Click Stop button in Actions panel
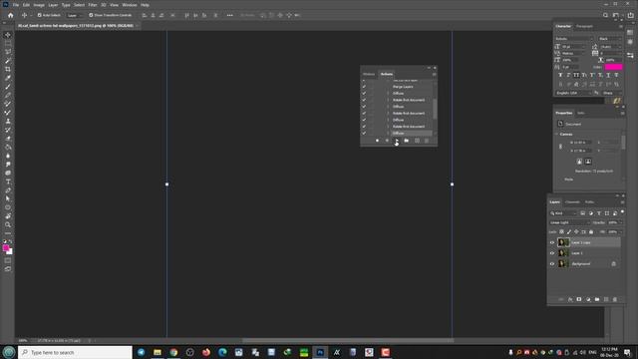 pos(377,141)
